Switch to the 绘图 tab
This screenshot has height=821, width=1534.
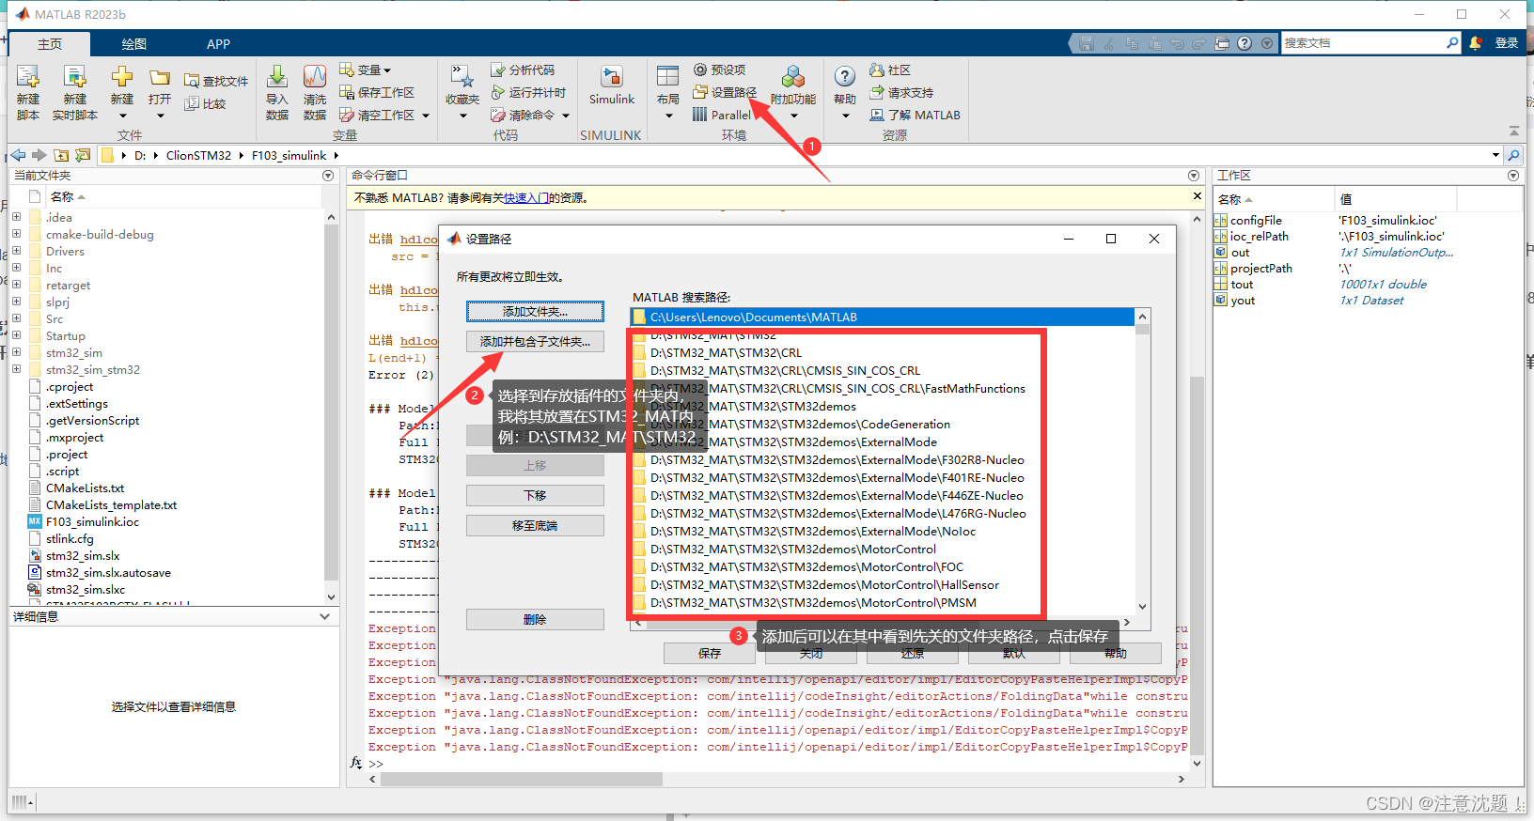point(134,44)
